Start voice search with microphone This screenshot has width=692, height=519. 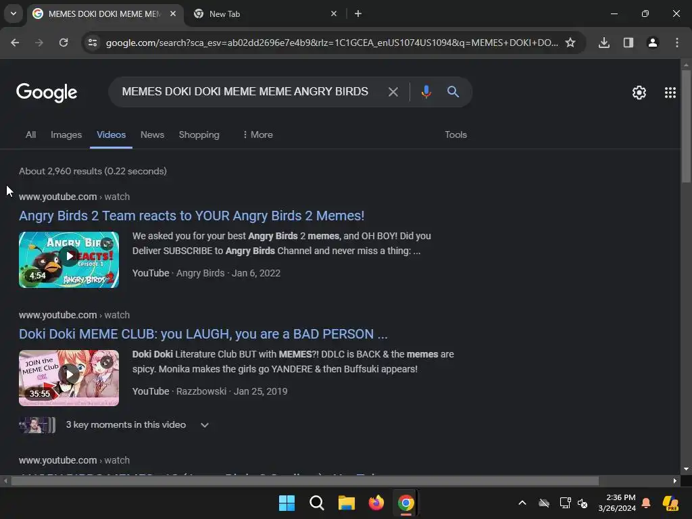coord(426,92)
